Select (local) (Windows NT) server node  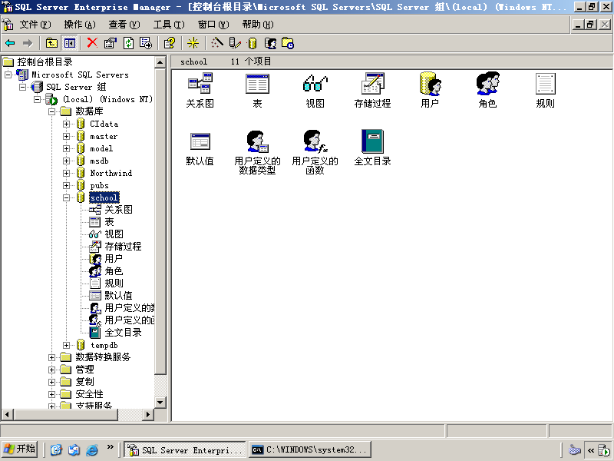pyautogui.click(x=107, y=100)
